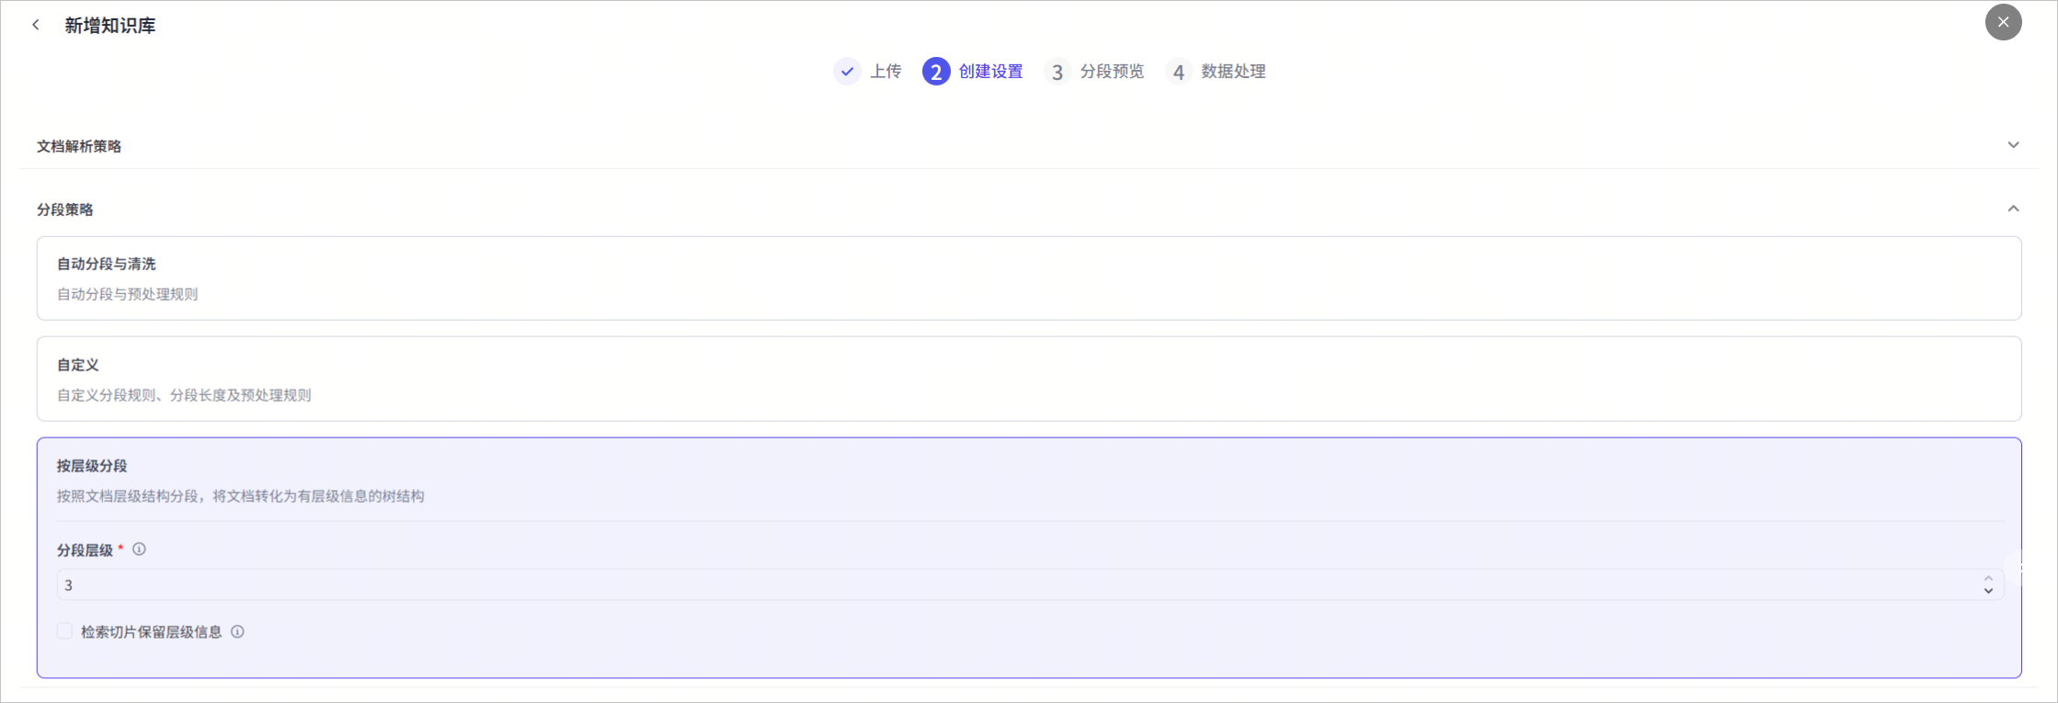The width and height of the screenshot is (2058, 703).
Task: Select the 按层级分段 option card
Action: click(1029, 558)
